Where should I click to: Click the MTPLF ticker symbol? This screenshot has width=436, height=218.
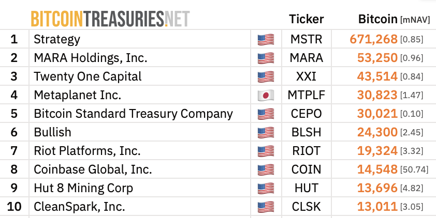(306, 95)
